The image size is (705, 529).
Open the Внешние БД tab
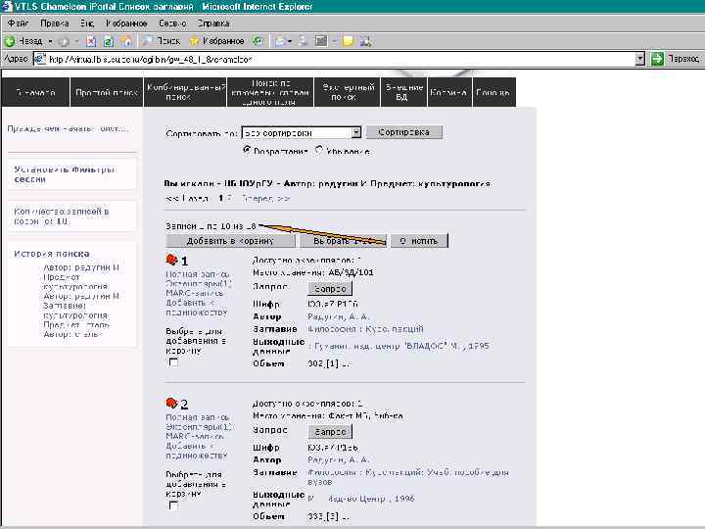(403, 92)
